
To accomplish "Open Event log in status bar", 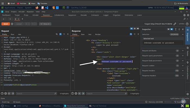I will (x=6, y=102).
